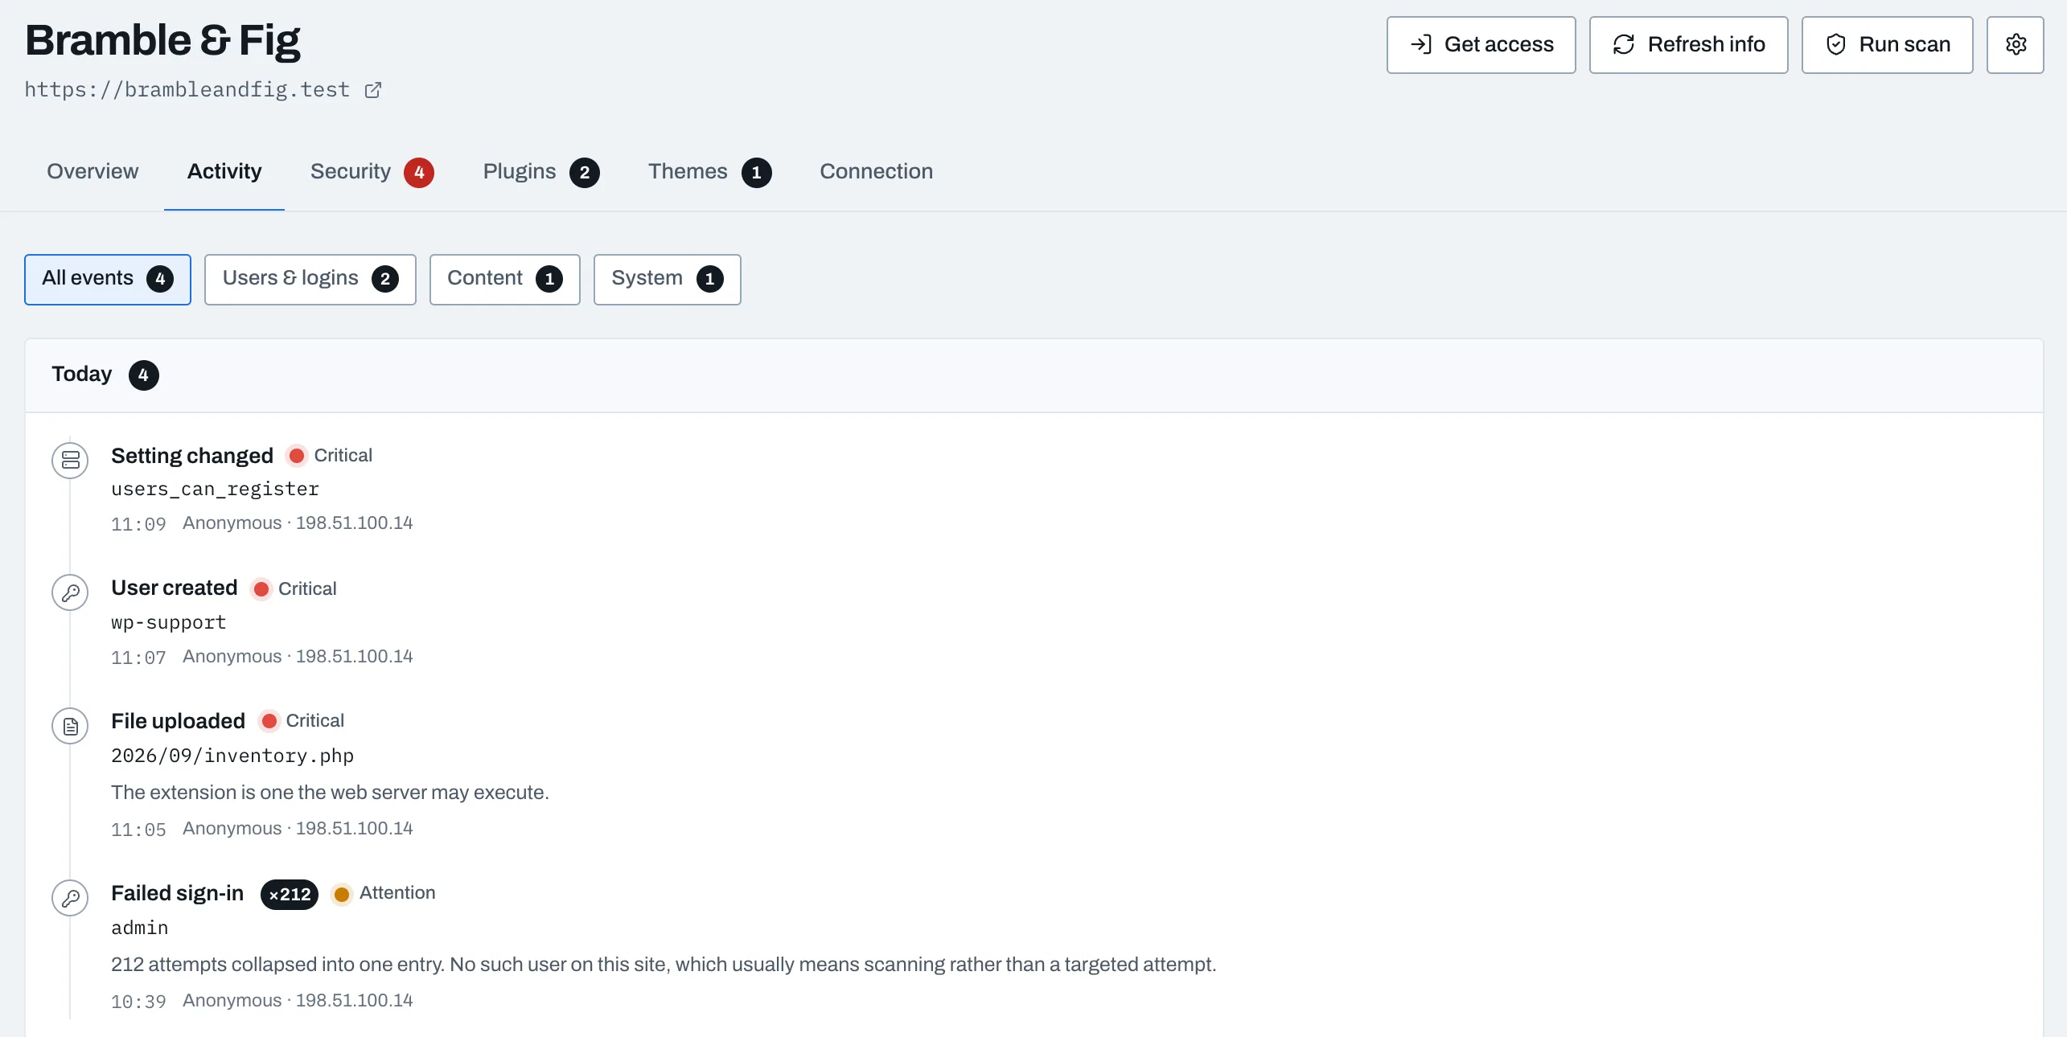Click the refresh arrows icon in Refresh info

(1624, 45)
